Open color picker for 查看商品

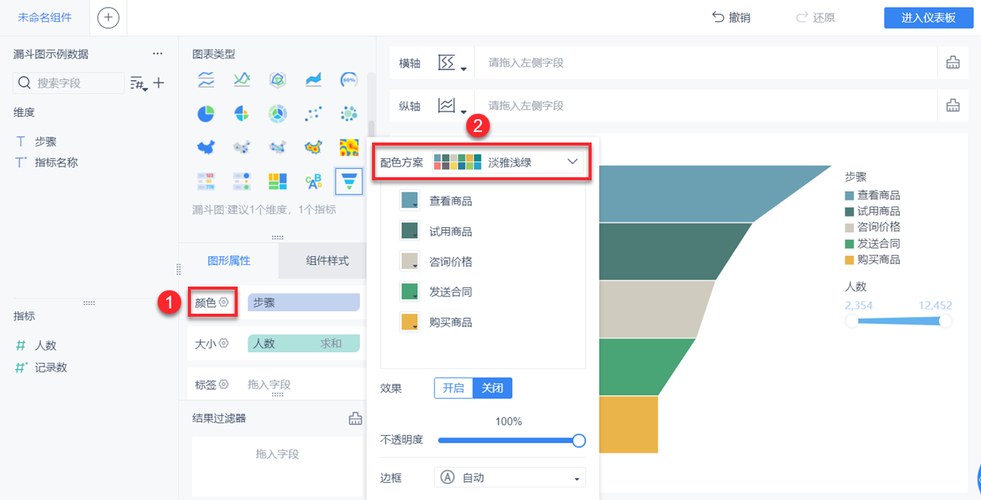point(410,201)
